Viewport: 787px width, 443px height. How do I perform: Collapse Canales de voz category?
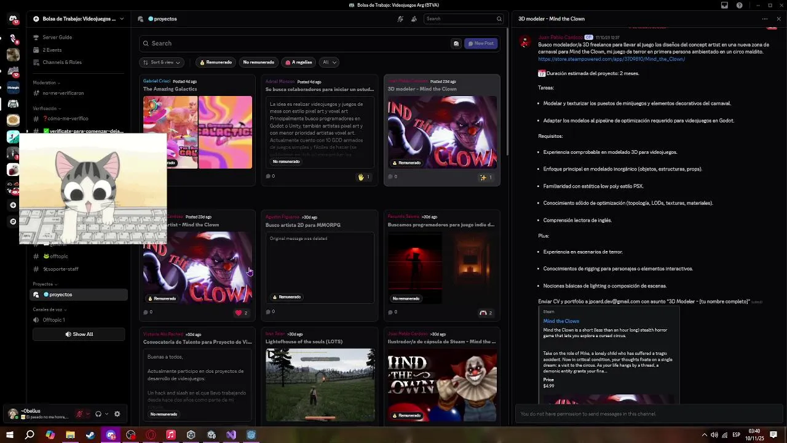coord(49,309)
